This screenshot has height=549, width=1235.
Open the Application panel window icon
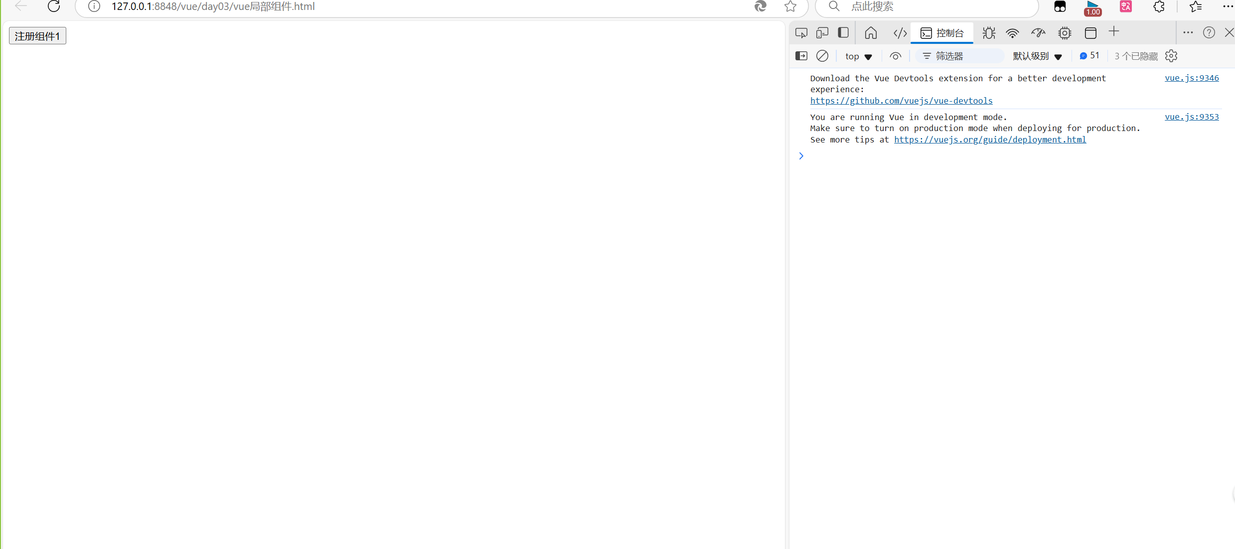click(1090, 33)
